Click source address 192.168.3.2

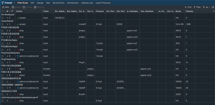coord(60,18)
